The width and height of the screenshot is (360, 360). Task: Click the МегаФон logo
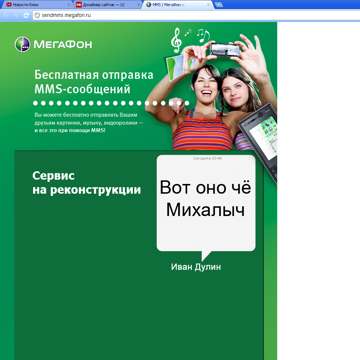(53, 44)
